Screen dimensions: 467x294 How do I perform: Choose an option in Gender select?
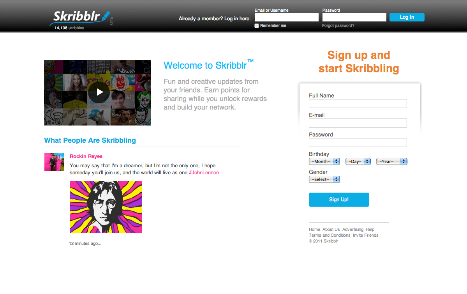tap(324, 179)
